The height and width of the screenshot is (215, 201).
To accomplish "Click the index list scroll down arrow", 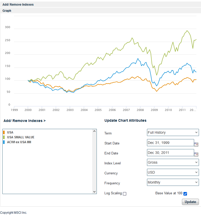I will (x=95, y=192).
